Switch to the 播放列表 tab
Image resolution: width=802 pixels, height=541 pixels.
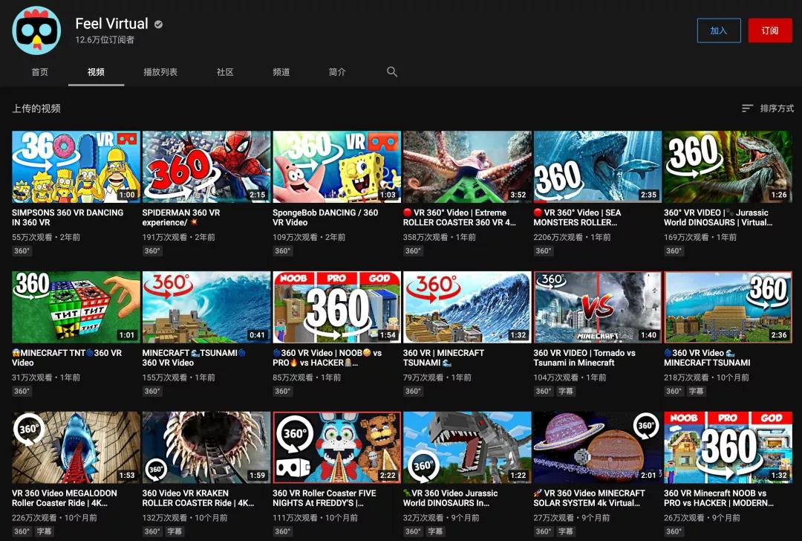(160, 72)
